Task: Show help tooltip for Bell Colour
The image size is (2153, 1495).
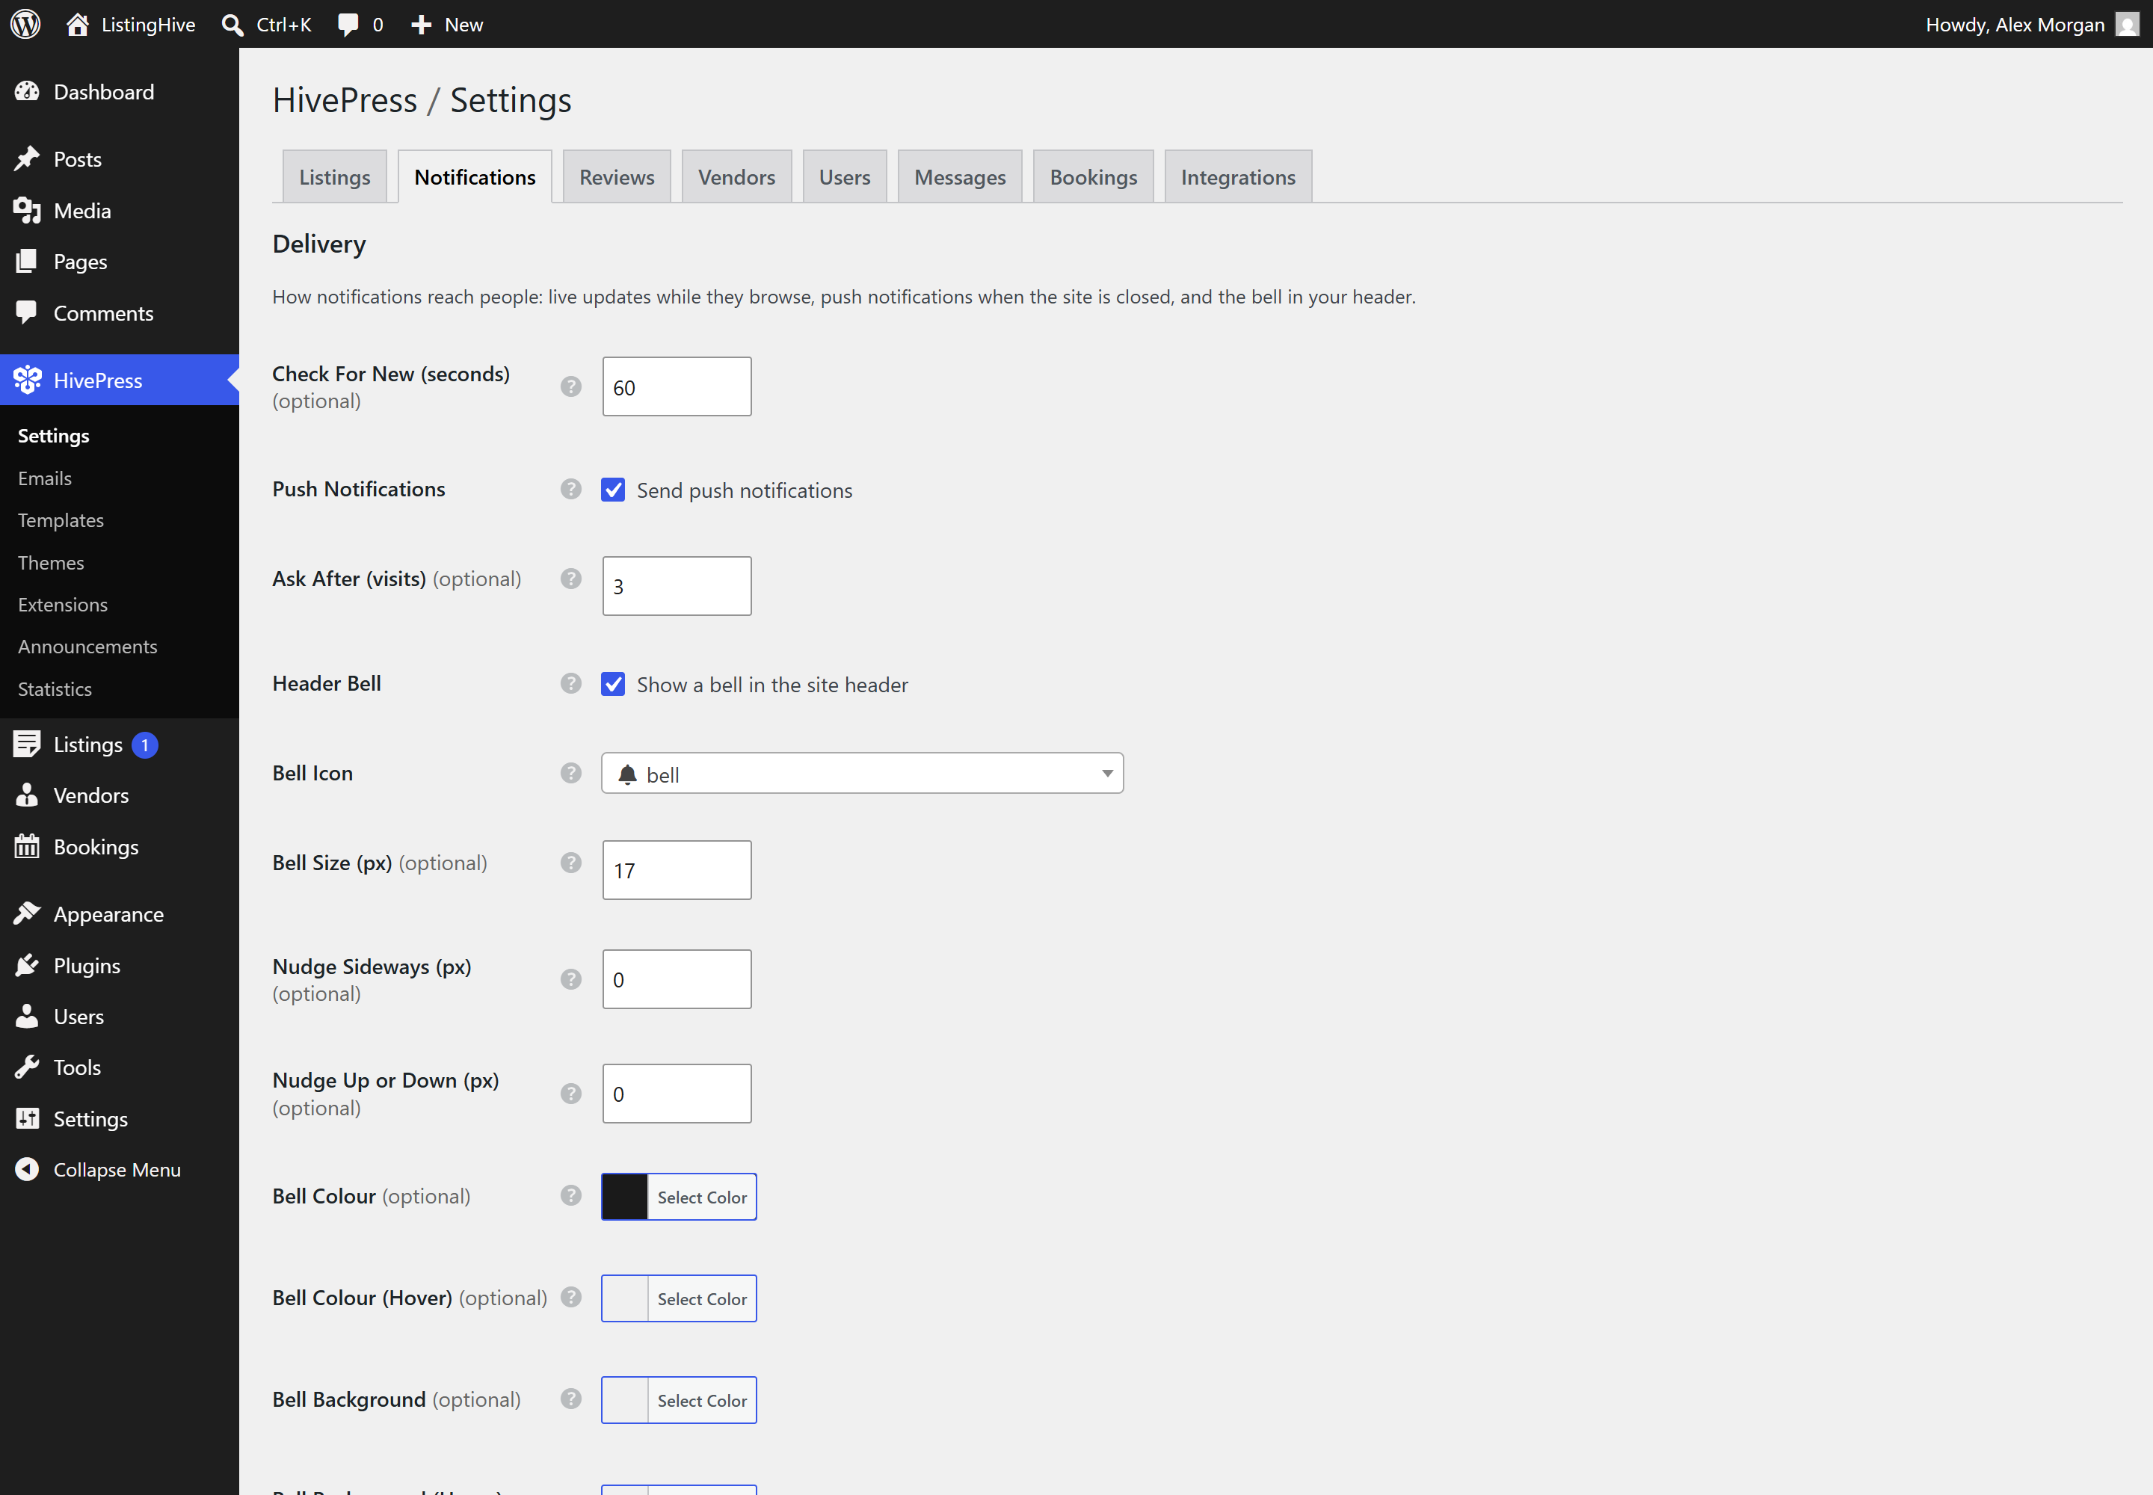Action: pyautogui.click(x=570, y=1196)
